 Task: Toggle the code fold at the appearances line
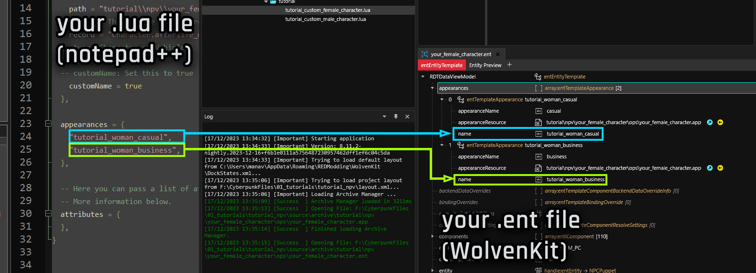pos(48,124)
